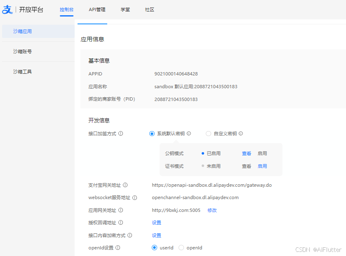
Task: Click info icon next to openId设置
Action: pos(118,248)
